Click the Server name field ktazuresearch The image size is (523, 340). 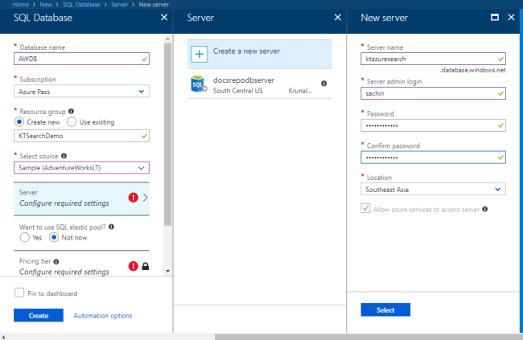(433, 59)
